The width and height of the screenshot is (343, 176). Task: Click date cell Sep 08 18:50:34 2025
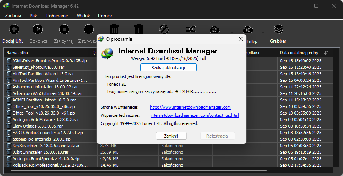point(301,126)
